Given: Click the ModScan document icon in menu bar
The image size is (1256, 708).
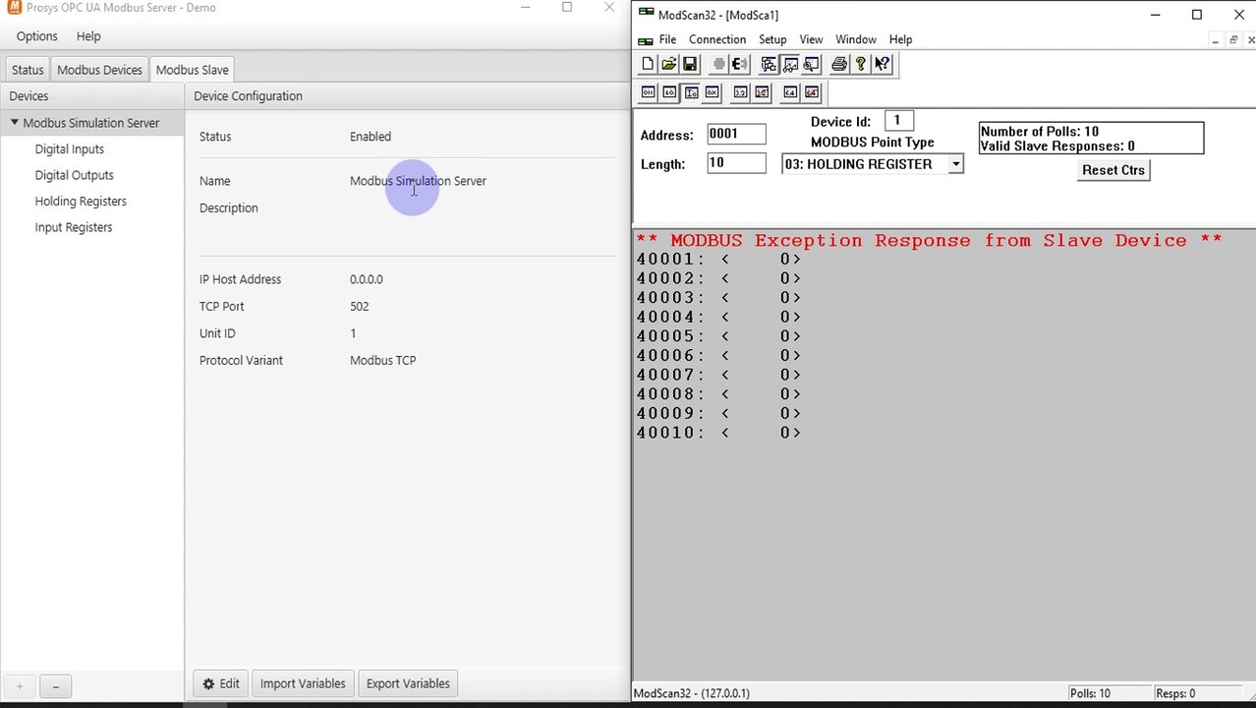Looking at the screenshot, I should (x=645, y=40).
